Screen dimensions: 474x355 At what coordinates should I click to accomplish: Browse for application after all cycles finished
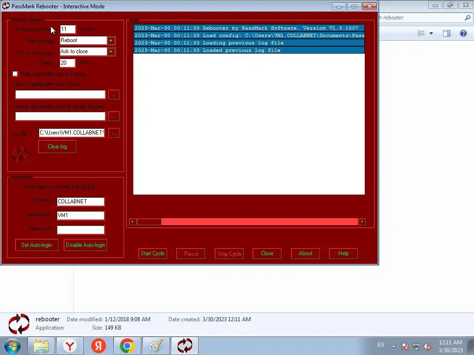click(114, 116)
